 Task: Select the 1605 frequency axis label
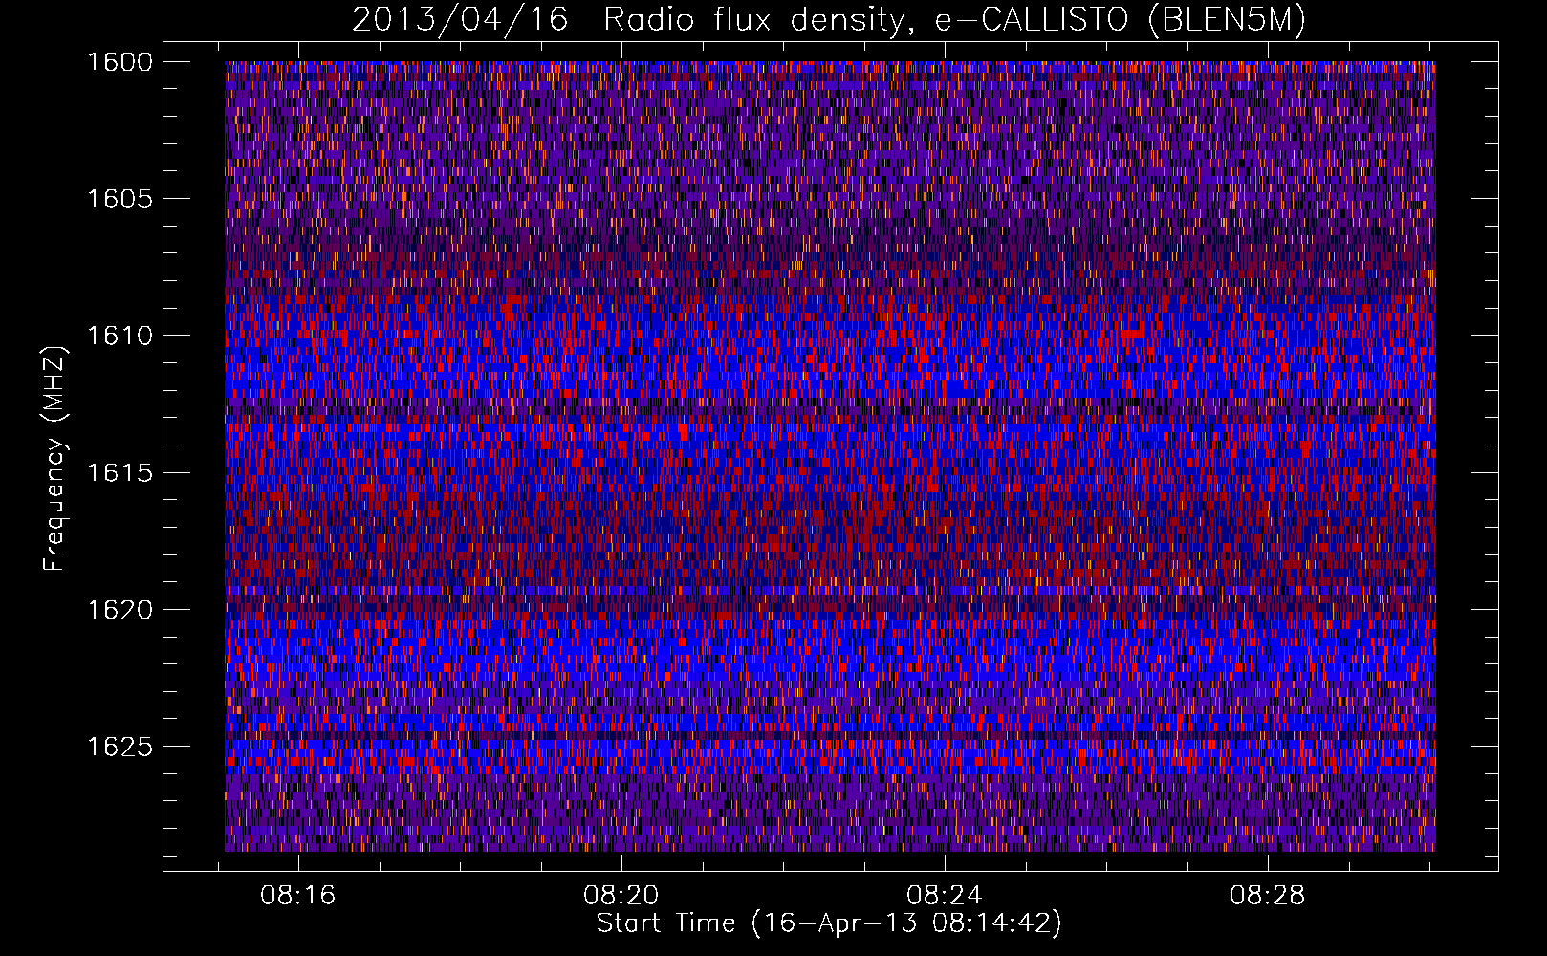pos(120,199)
